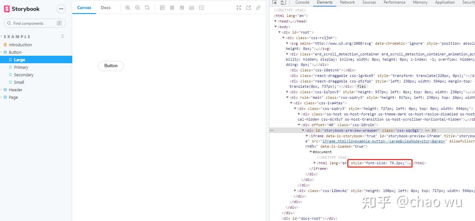The height and width of the screenshot is (221, 475).
Task: Collapse the body element node
Action: coord(276,27)
